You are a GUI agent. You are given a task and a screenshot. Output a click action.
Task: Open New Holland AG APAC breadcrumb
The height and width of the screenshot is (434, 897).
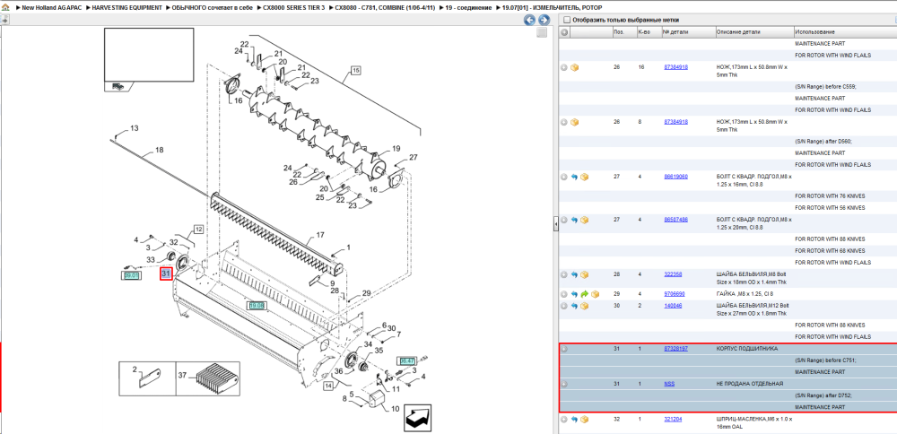pyautogui.click(x=51, y=8)
